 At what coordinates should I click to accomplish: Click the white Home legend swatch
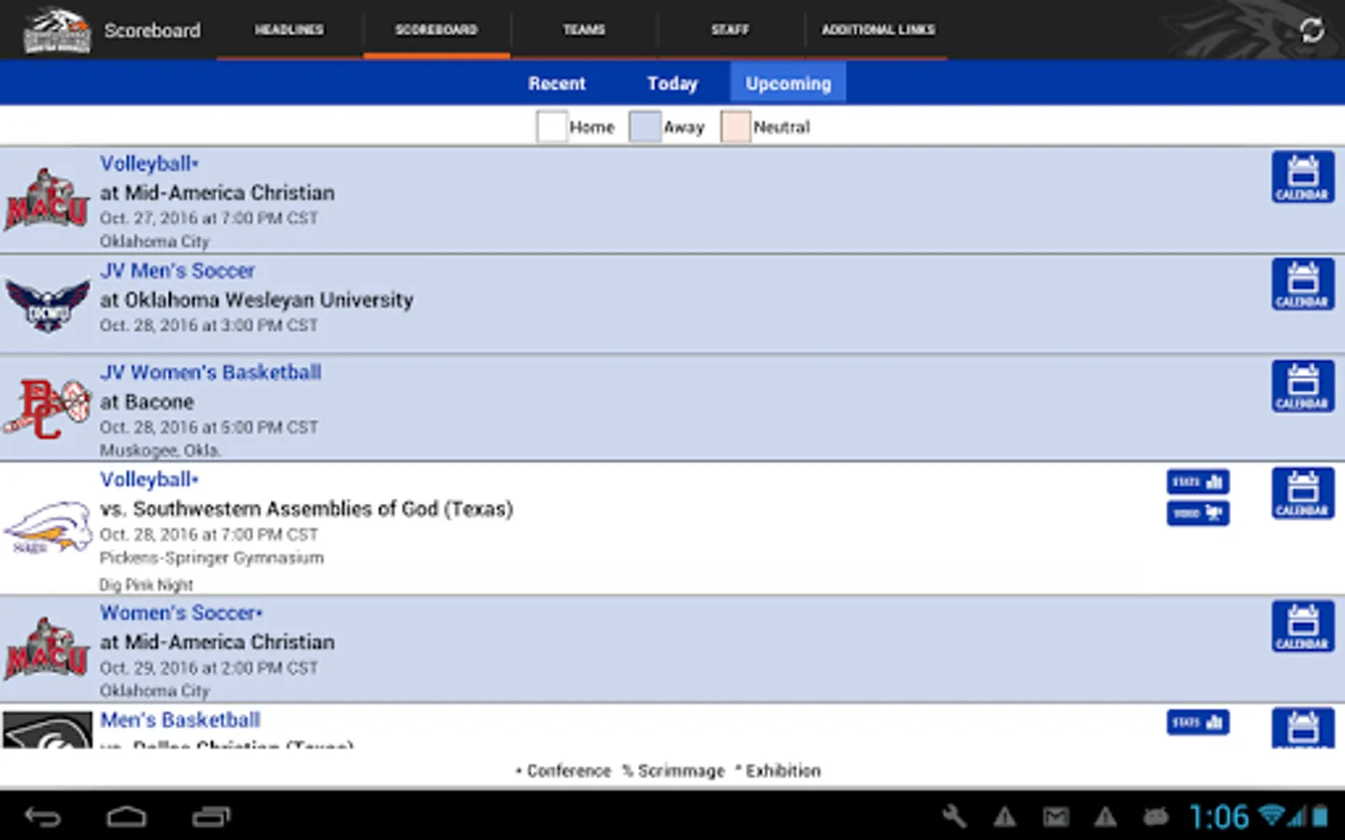point(552,127)
